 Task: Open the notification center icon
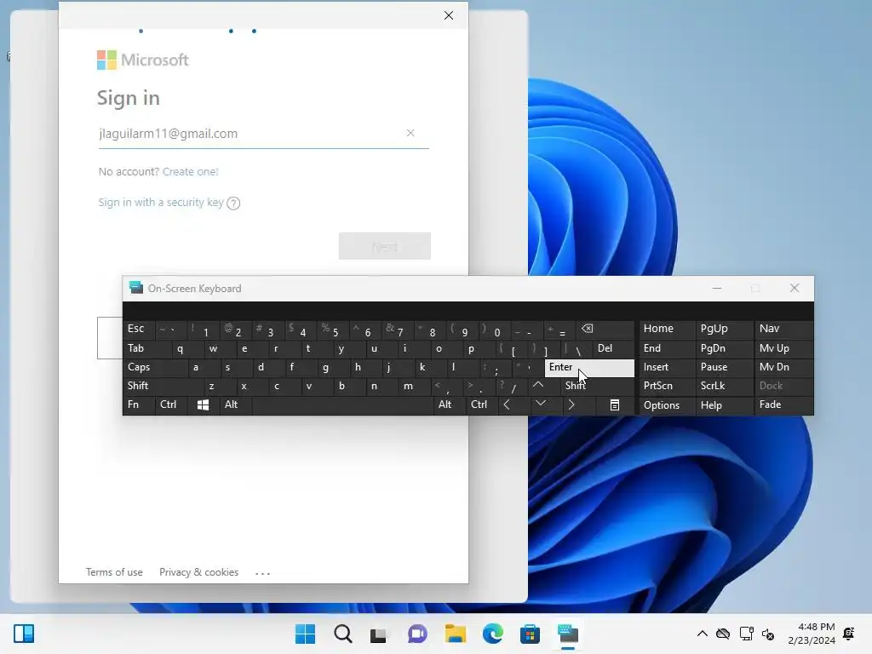849,634
